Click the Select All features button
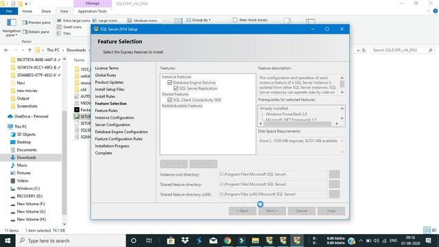Image resolution: width=439 pixels, height=247 pixels. [x=174, y=164]
